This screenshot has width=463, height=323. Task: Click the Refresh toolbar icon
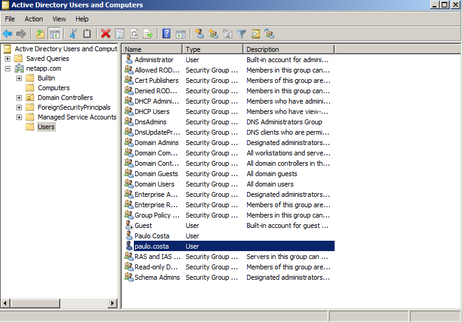(x=134, y=34)
